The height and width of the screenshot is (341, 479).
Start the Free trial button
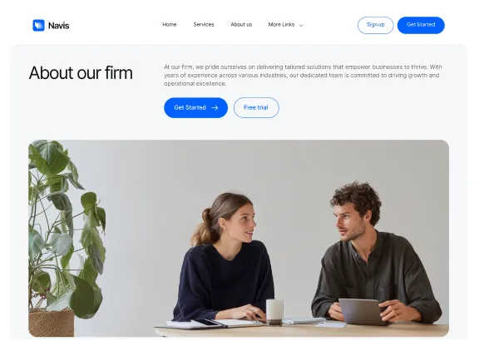click(x=256, y=107)
